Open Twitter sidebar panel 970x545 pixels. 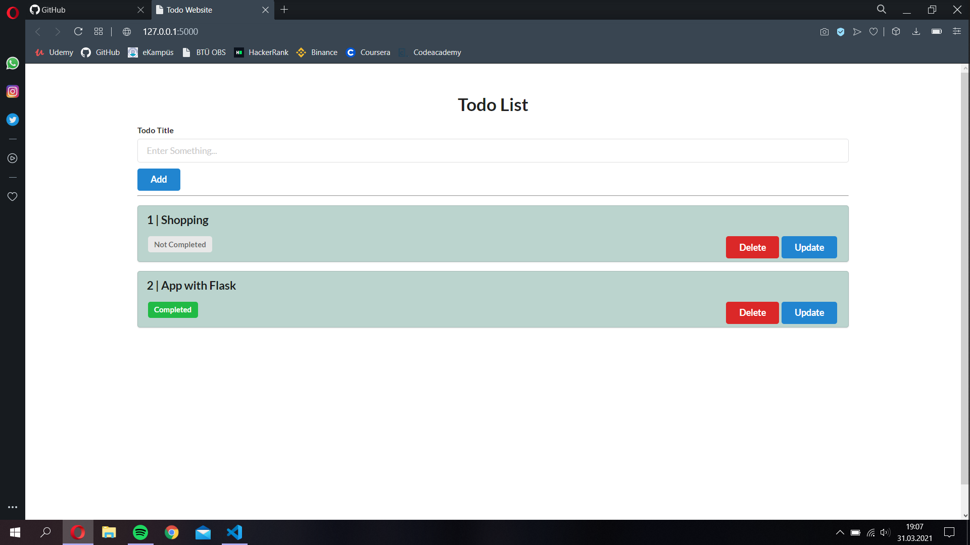click(13, 120)
